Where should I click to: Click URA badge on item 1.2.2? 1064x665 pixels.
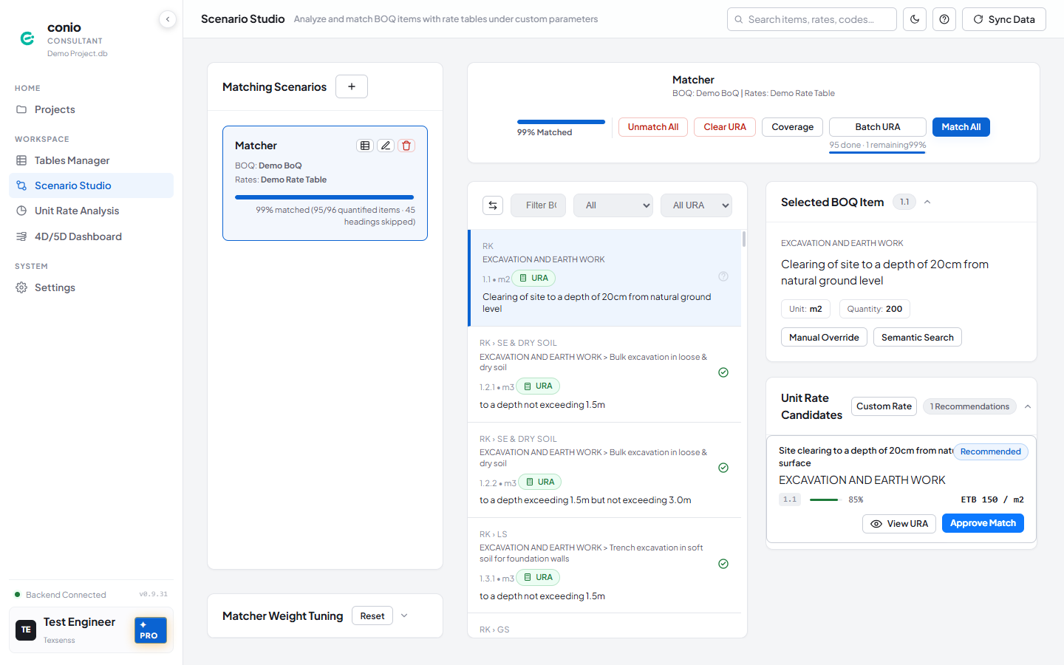point(540,482)
